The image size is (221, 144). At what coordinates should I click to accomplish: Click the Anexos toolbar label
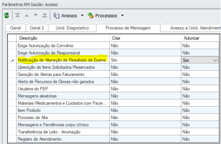click(69, 16)
